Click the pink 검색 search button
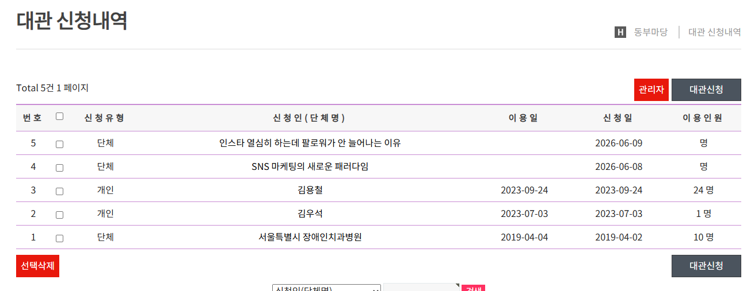Screen dimensions: 747x291 coord(474,288)
